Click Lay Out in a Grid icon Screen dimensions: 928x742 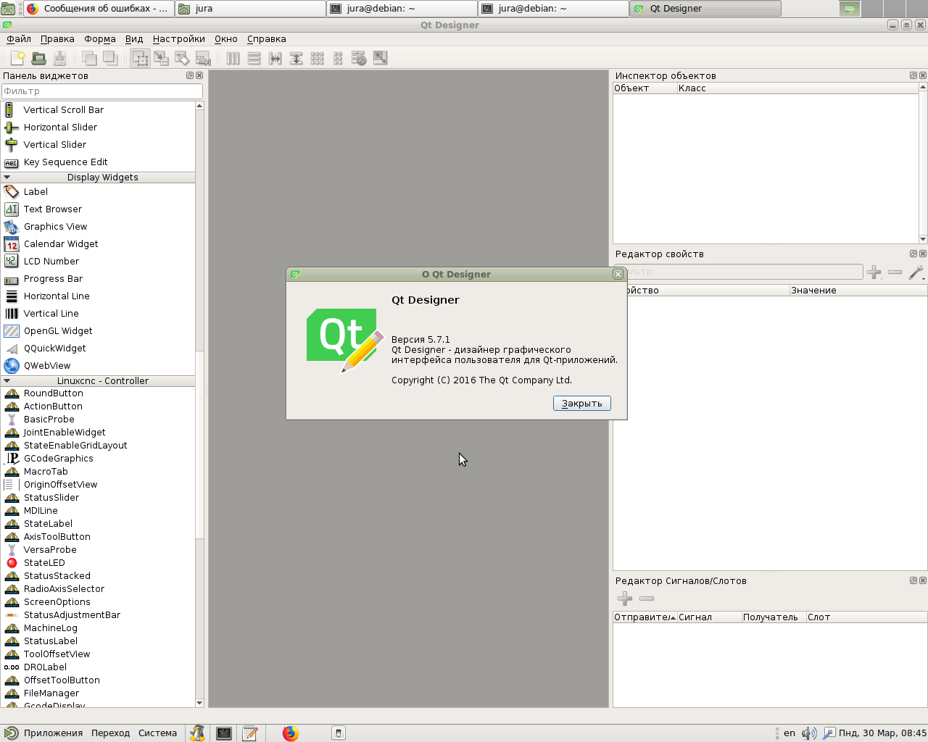tap(317, 58)
